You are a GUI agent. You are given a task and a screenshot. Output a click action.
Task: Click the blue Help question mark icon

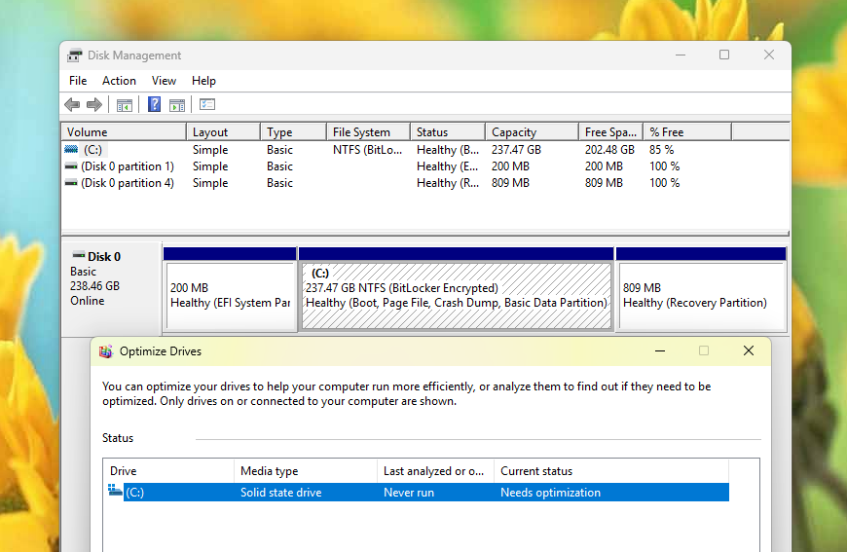154,104
